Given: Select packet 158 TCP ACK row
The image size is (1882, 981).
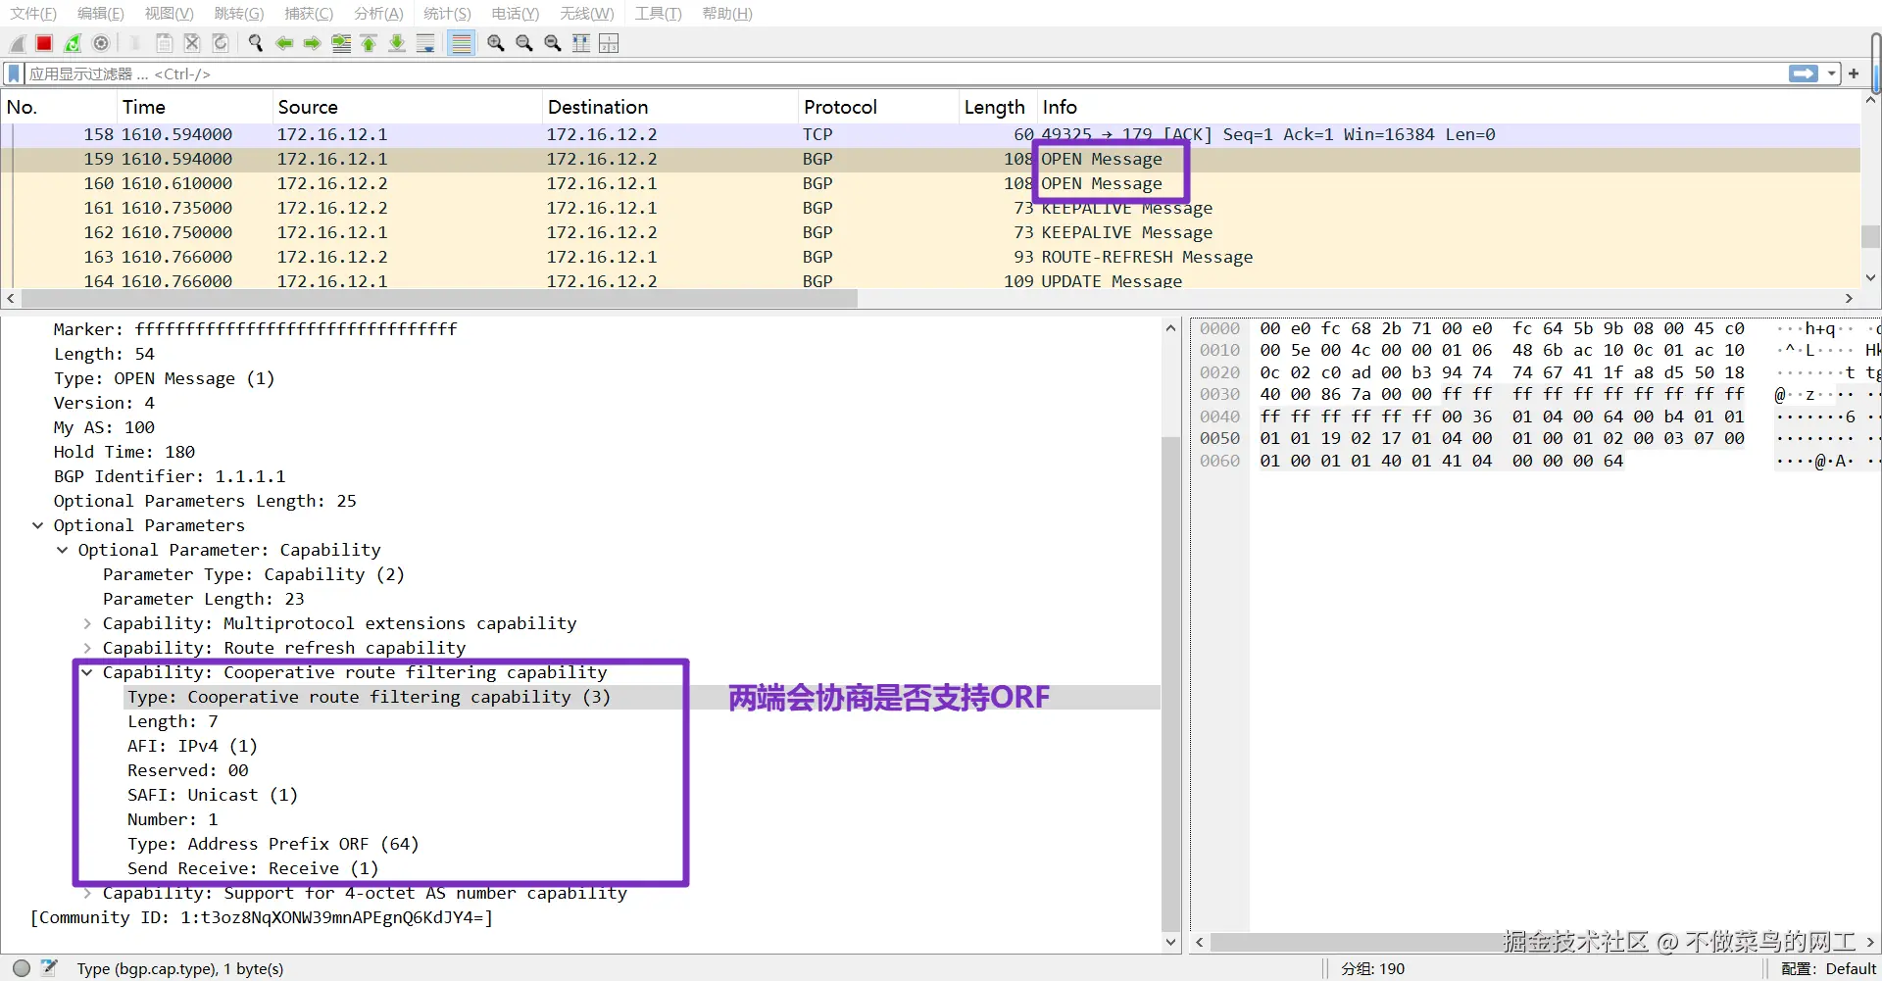Looking at the screenshot, I should (931, 134).
